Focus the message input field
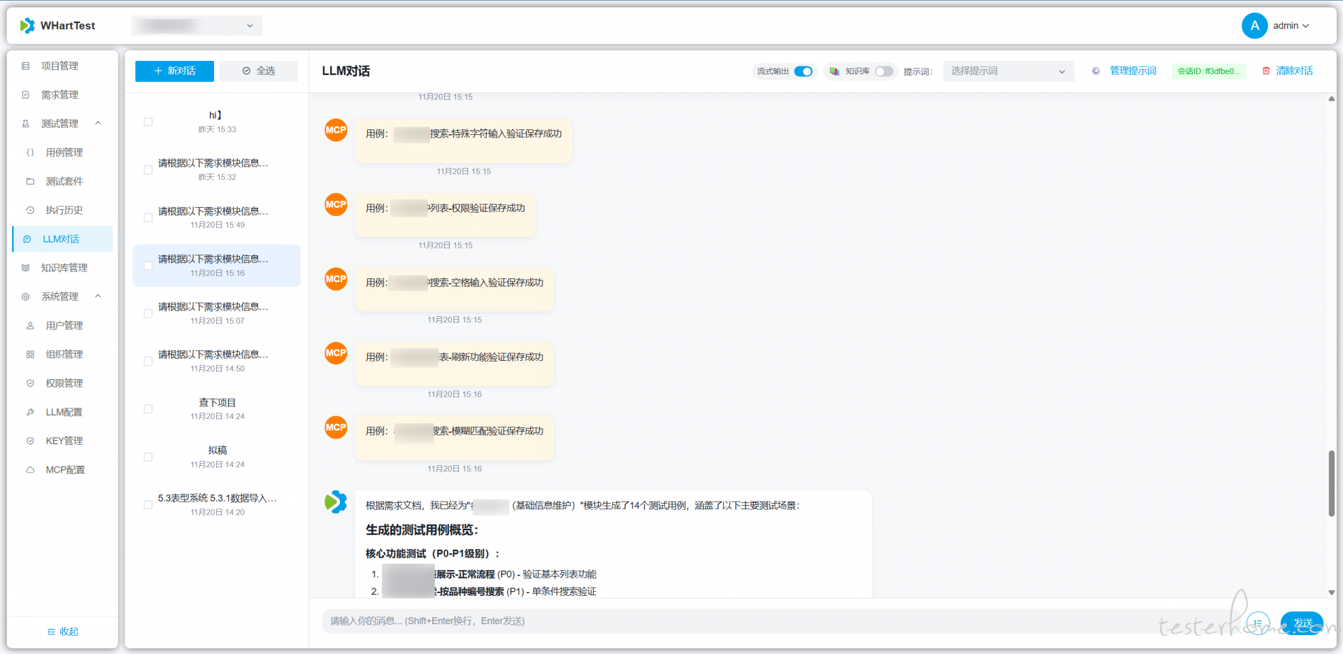 coord(769,621)
